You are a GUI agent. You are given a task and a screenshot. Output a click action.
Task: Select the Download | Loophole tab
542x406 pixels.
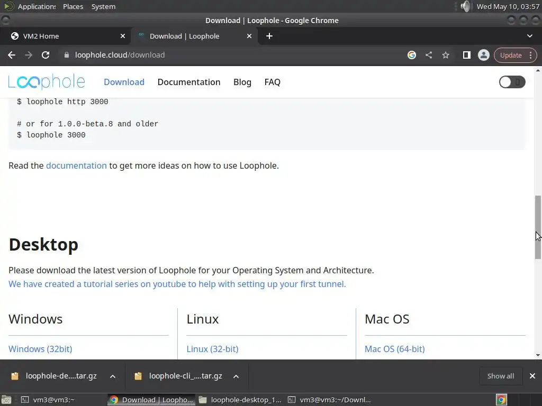click(194, 36)
